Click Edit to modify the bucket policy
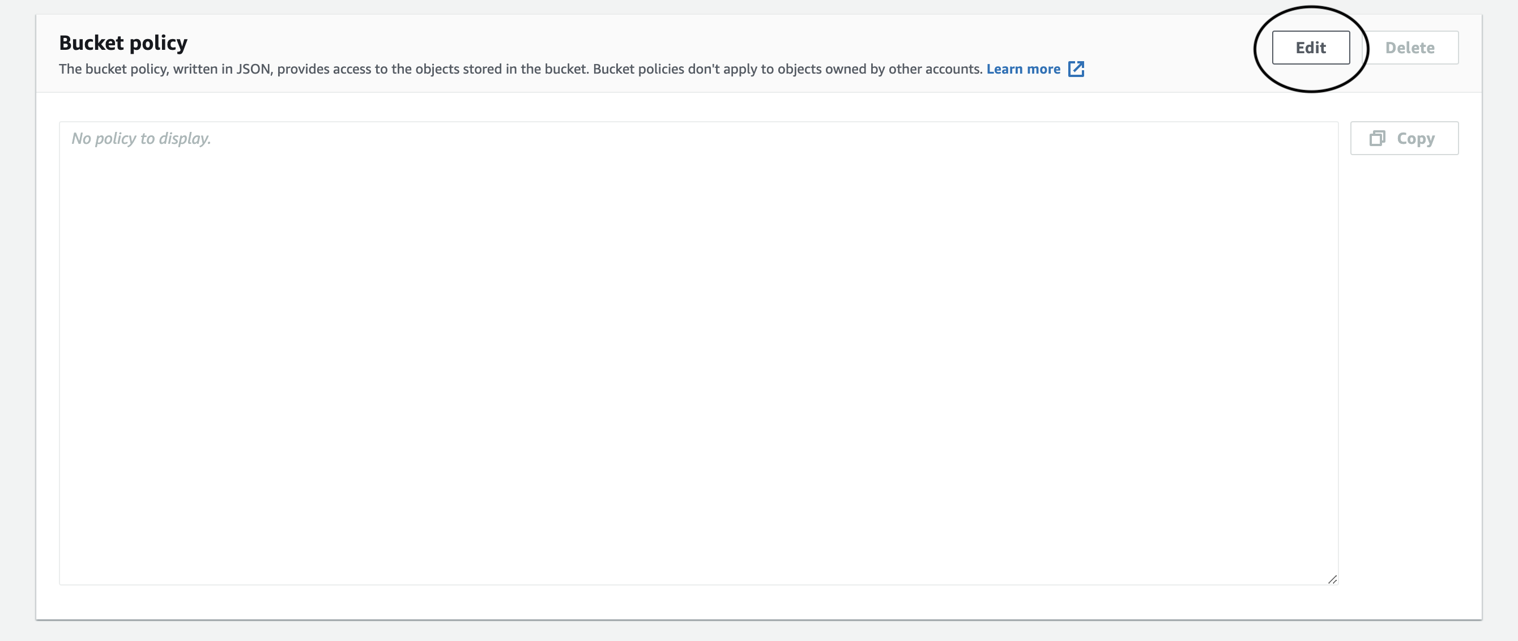Viewport: 1518px width, 641px height. click(1311, 47)
